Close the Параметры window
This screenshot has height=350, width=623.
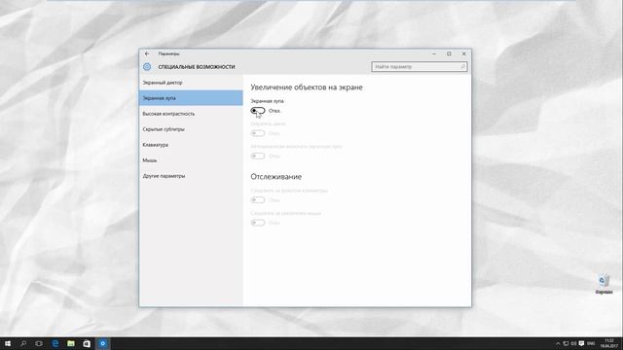[x=463, y=53]
